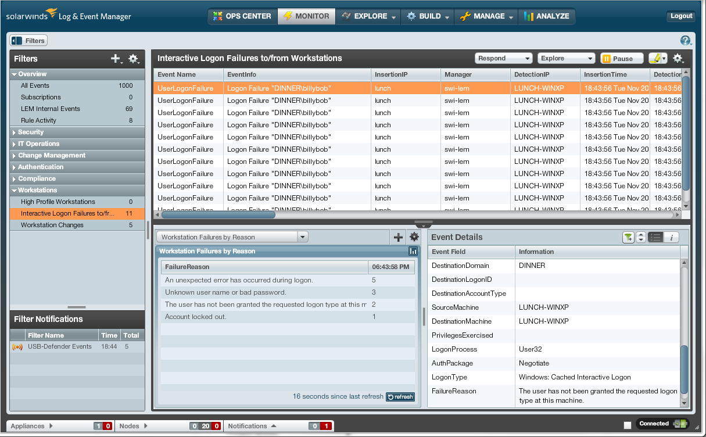Click the USB-Defender notification alert icon
Viewport: 706px width, 437px height.
(x=17, y=346)
